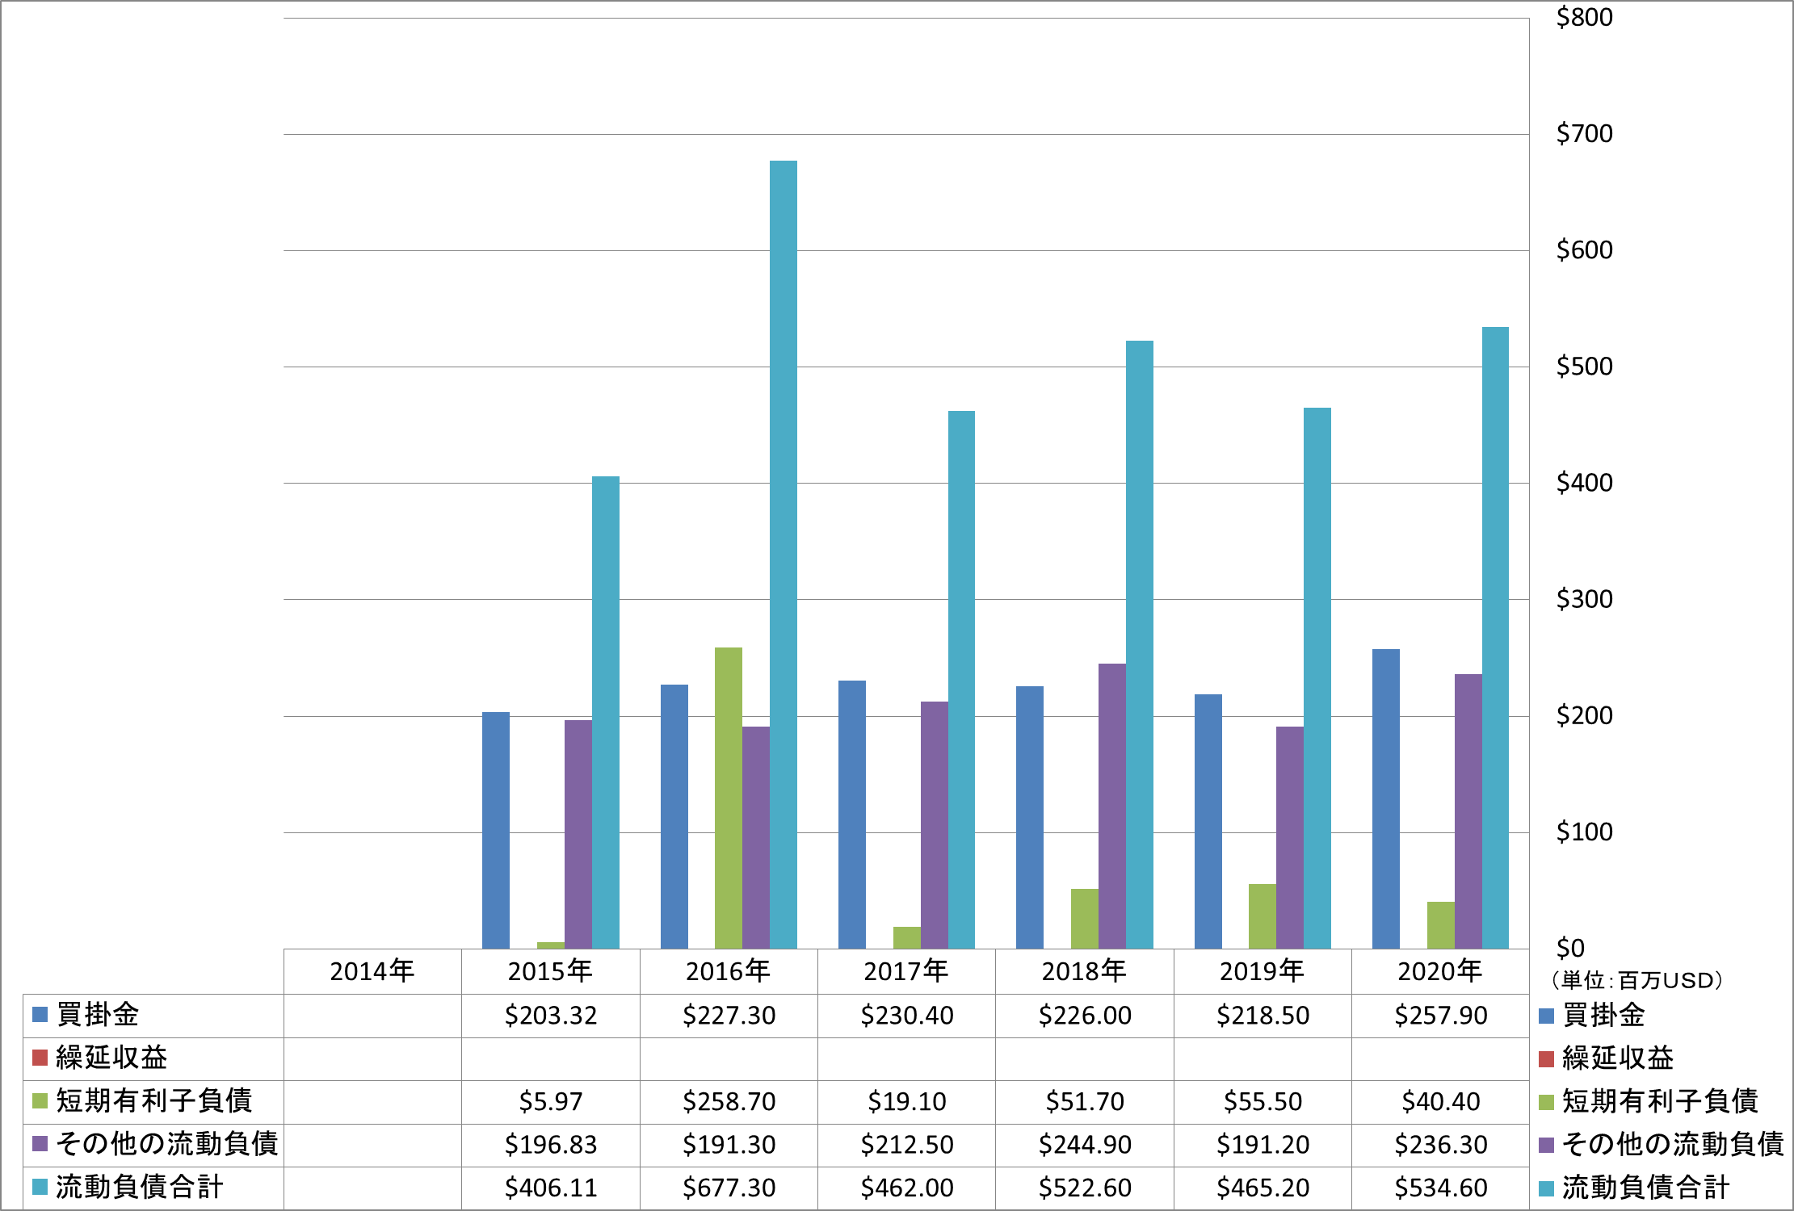Select the $226.00 cell

tap(1085, 1016)
